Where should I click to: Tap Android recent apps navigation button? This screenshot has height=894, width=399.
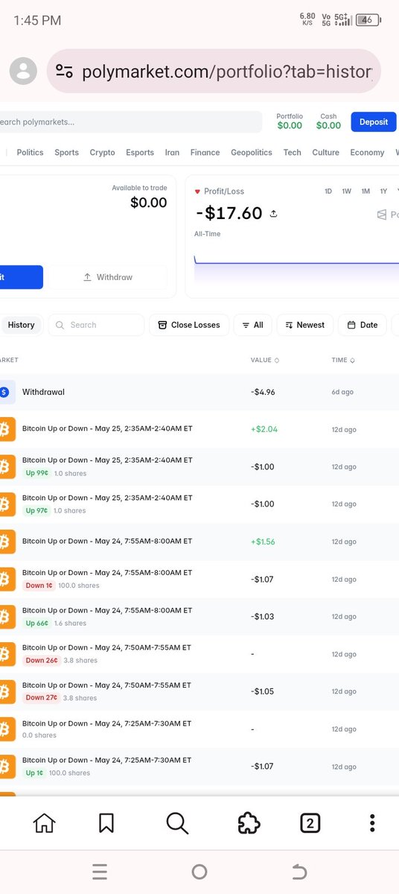100,872
